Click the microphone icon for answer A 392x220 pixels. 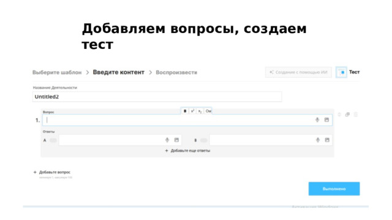(167, 140)
